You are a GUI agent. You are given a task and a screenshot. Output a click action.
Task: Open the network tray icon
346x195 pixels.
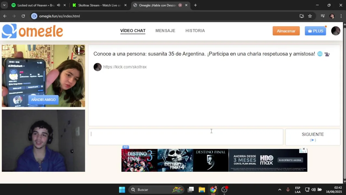tap(307, 190)
